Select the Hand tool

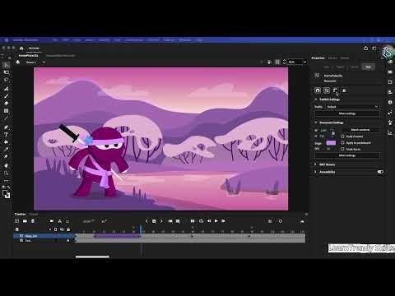pos(6,165)
